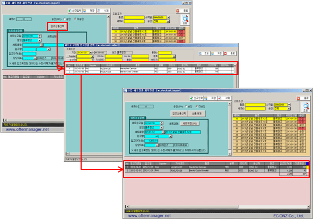Click the 세트확정(SP2) button in the front window
The height and width of the screenshot is (219, 313).
click(x=189, y=124)
